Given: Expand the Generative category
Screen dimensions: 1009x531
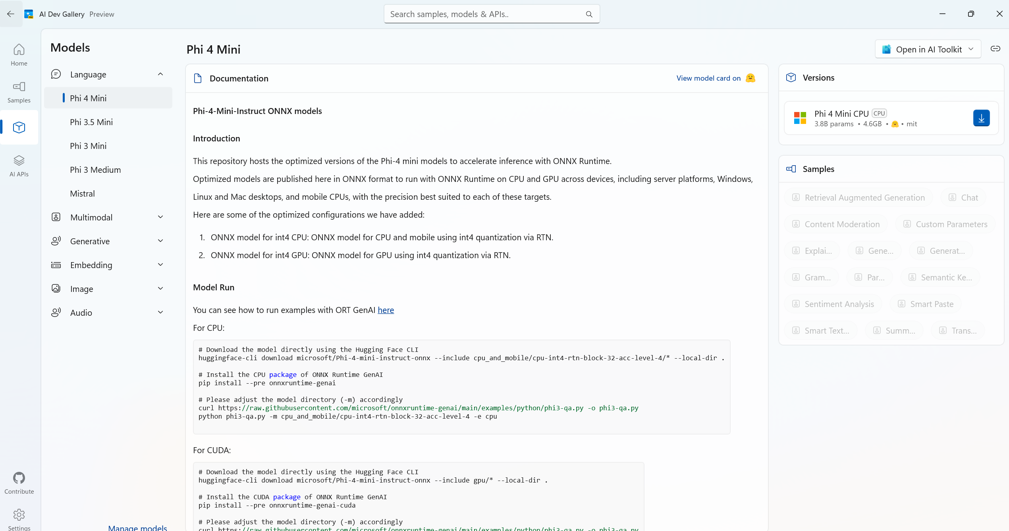Looking at the screenshot, I should (x=160, y=241).
